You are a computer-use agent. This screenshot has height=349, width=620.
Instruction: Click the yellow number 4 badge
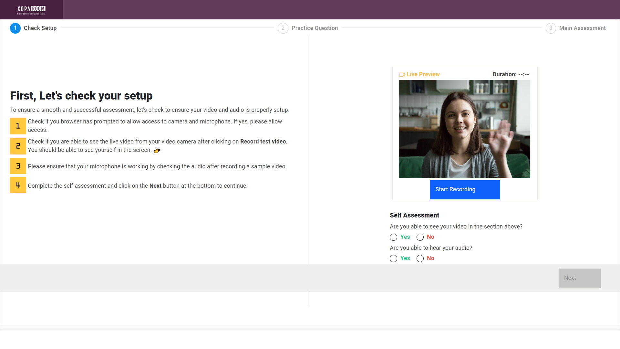18,185
